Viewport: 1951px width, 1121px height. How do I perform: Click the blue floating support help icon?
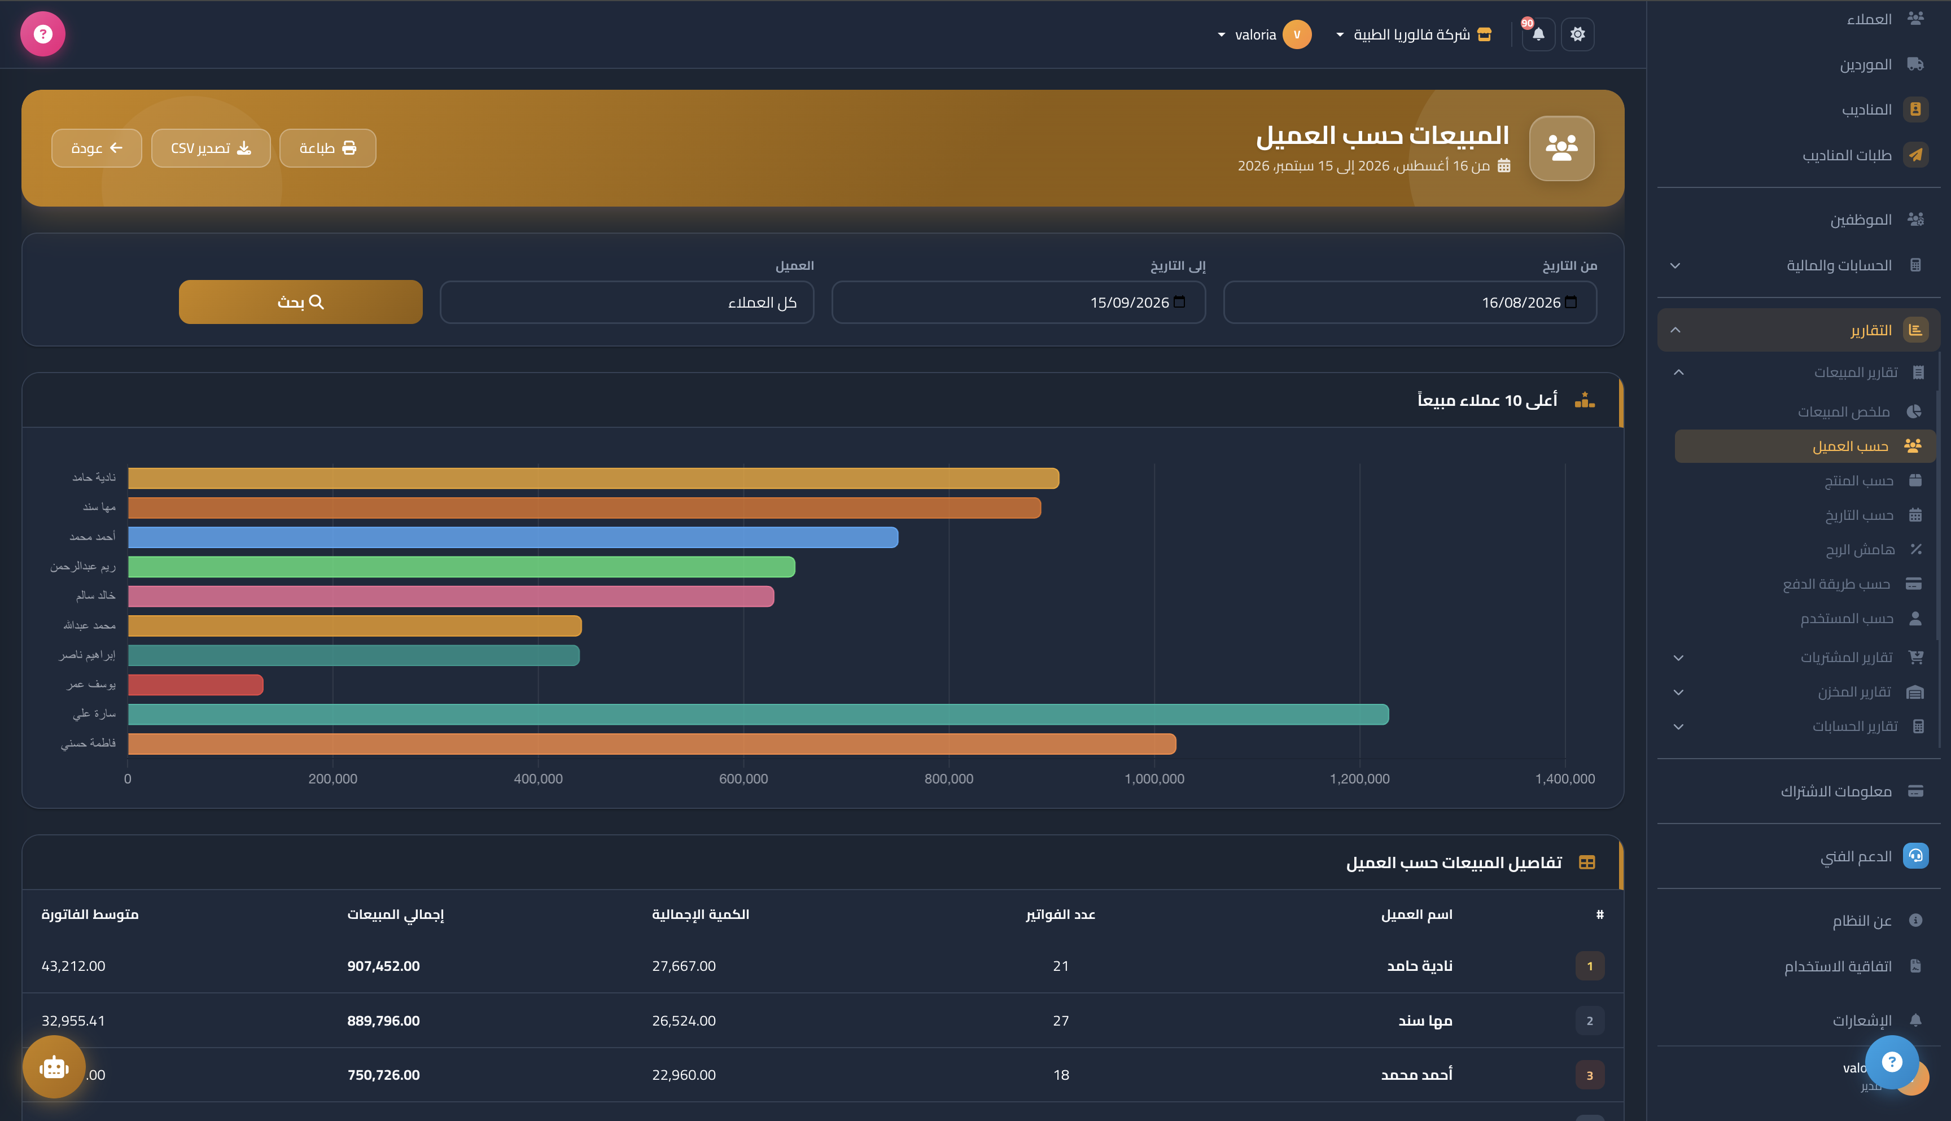pyautogui.click(x=1892, y=1062)
